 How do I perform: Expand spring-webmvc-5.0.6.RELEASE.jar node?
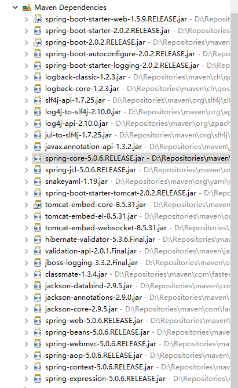point(27,344)
